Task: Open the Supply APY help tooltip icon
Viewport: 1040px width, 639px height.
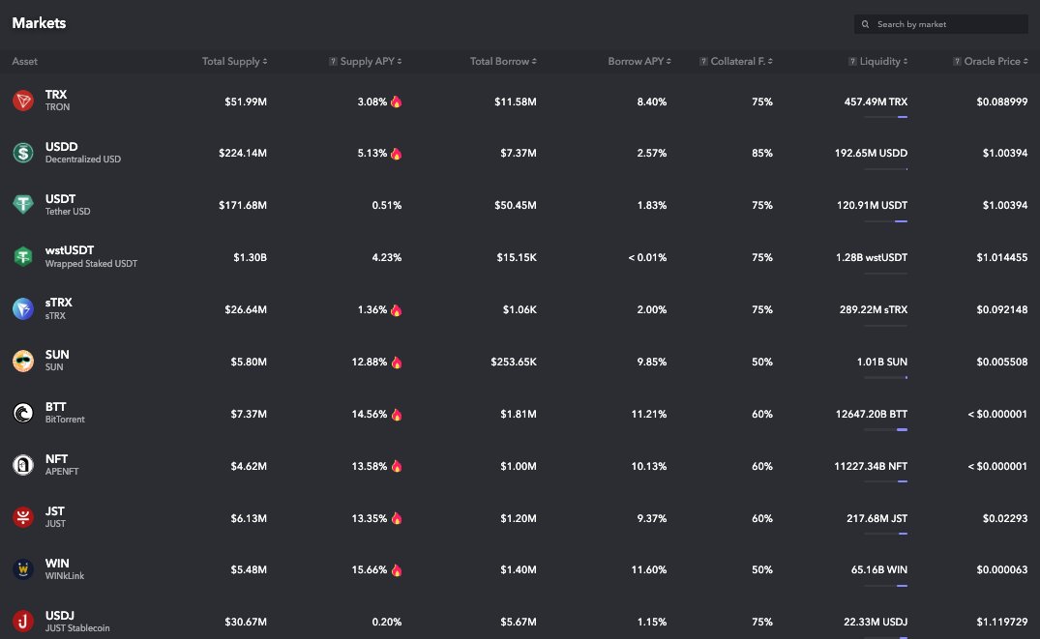Action: 333,62
